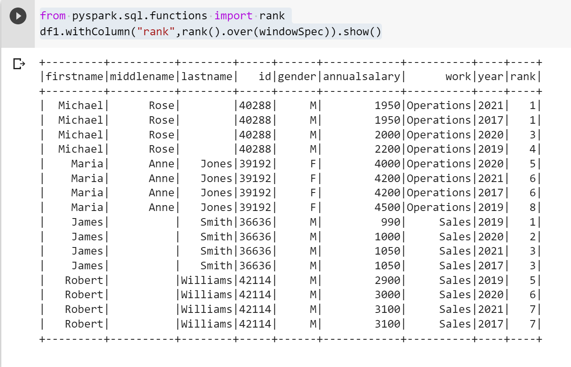Image resolution: width=571 pixels, height=367 pixels.
Task: Click the firstname header in the table
Action: click(x=74, y=76)
